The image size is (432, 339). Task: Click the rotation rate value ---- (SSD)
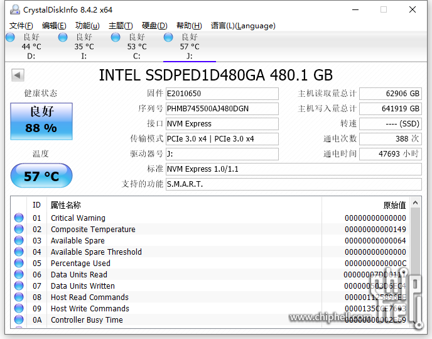coord(391,124)
